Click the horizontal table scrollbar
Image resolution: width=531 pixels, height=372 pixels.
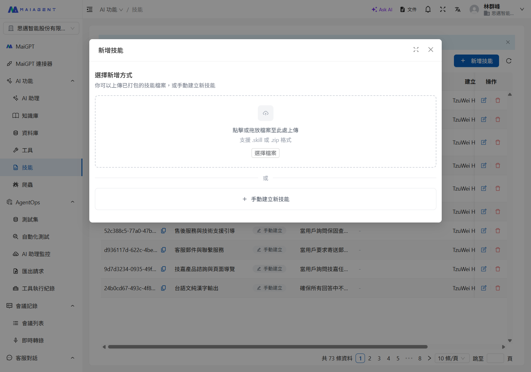coord(268,347)
